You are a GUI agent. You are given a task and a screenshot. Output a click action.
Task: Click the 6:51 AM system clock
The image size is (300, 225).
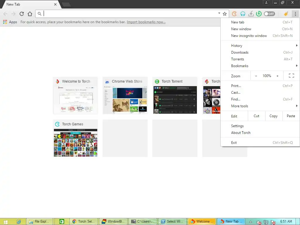[x=286, y=221]
